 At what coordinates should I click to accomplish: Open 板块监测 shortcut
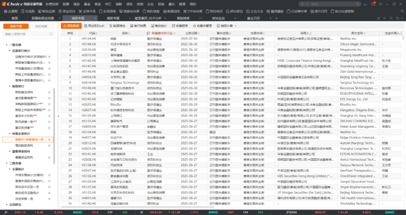pos(47,11)
